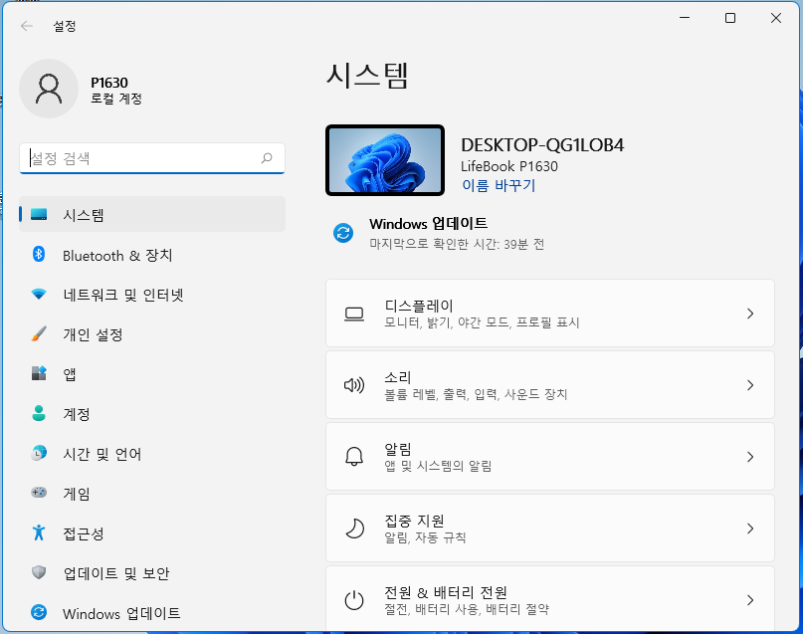Open Windows 업데이트 status under device name
The height and width of the screenshot is (634, 803).
pyautogui.click(x=439, y=233)
